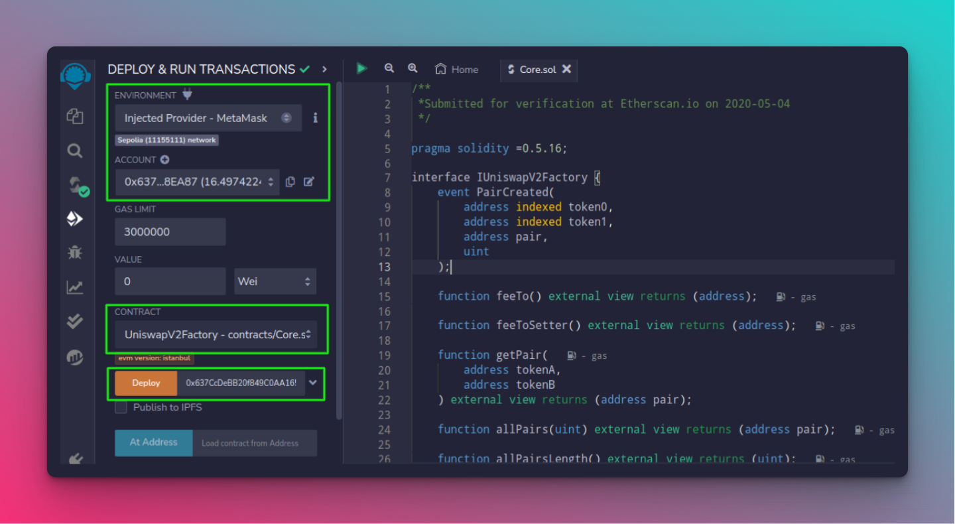Click line number 7 in the gutter
The image size is (955, 524).
388,178
